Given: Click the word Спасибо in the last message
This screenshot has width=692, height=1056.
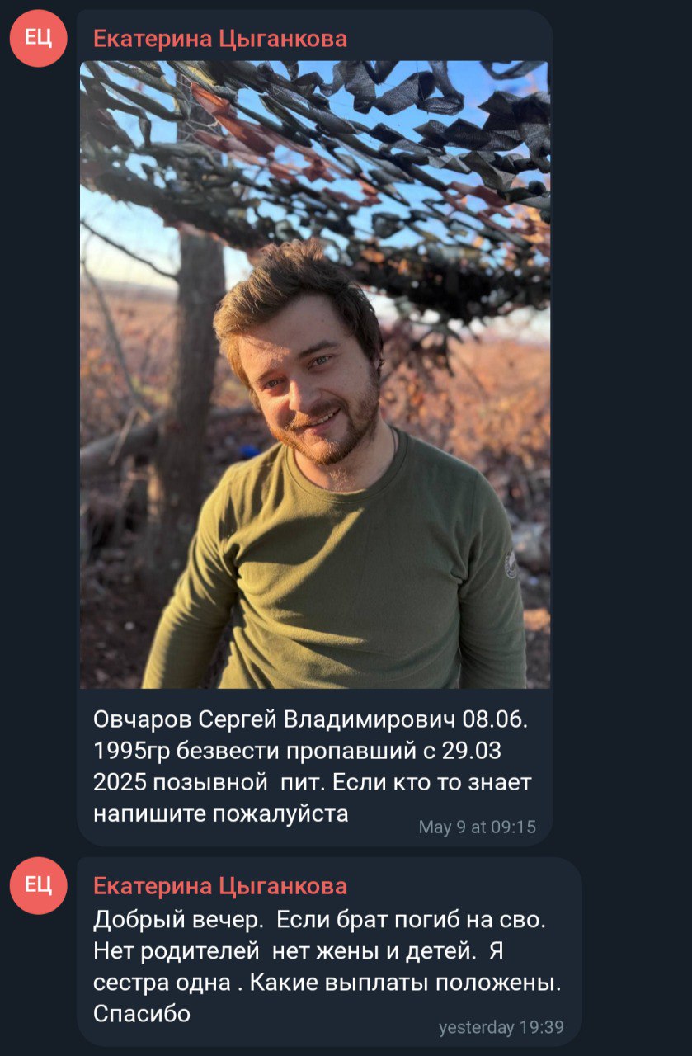Looking at the screenshot, I should tap(142, 1012).
